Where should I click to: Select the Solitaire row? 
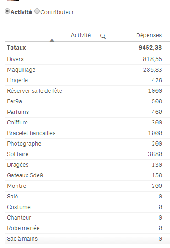[85, 154]
